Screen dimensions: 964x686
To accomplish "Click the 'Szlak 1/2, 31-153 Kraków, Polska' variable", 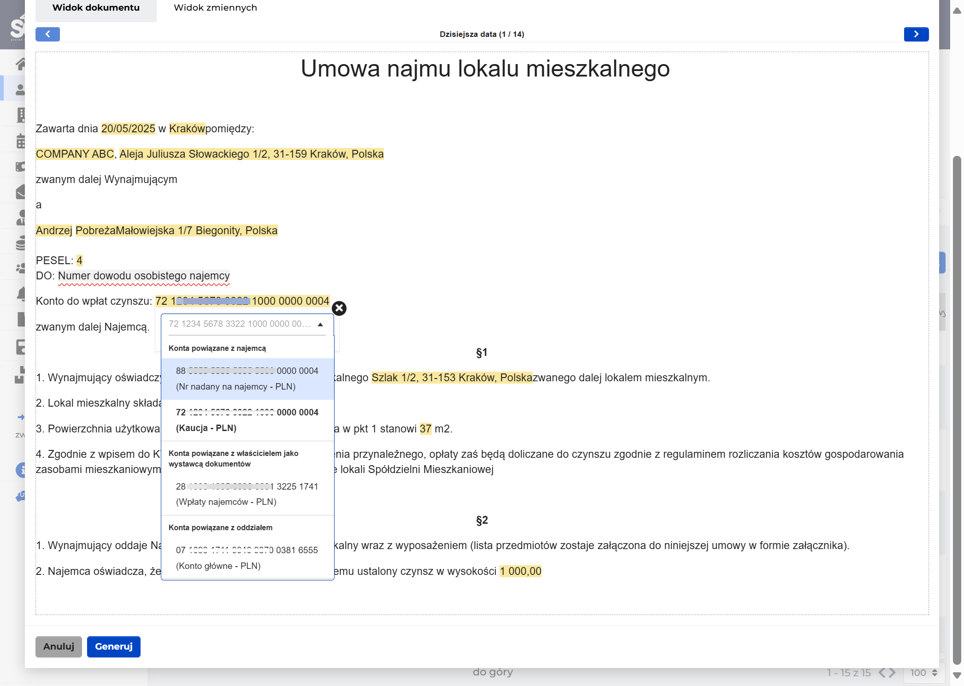I will click(452, 378).
